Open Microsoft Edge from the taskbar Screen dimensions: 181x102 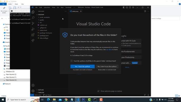(x=48, y=99)
